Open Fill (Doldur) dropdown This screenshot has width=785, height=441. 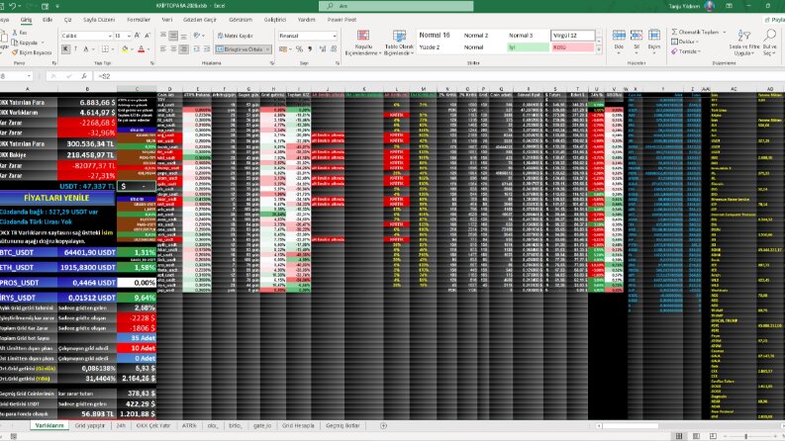[686, 42]
